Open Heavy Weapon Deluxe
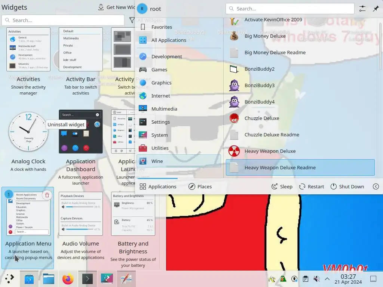The image size is (383, 287). (300, 151)
